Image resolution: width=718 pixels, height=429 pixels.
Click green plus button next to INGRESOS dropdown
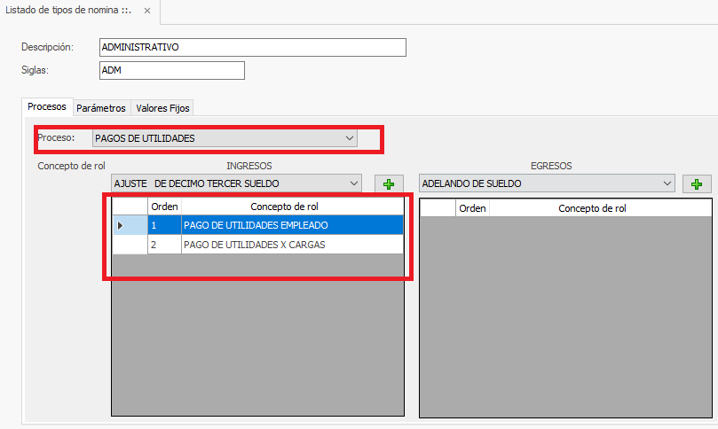387,183
